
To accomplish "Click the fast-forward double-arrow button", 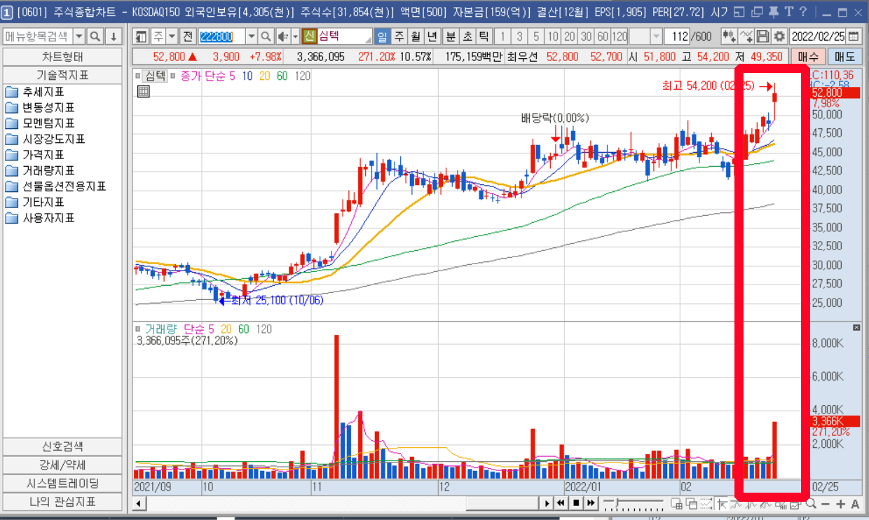I will pyautogui.click(x=591, y=503).
